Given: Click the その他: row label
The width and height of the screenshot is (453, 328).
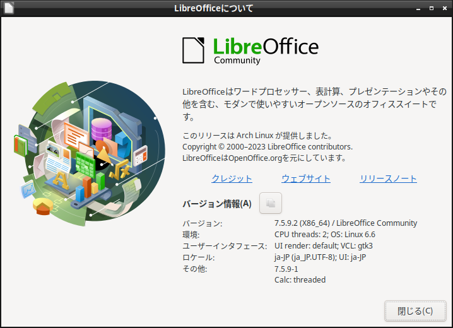Looking at the screenshot, I should [194, 269].
